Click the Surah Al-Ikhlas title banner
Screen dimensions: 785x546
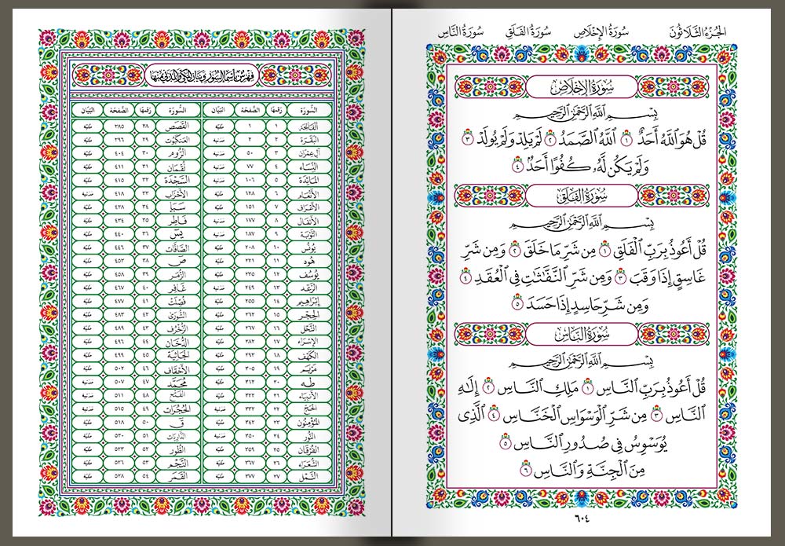(582, 87)
